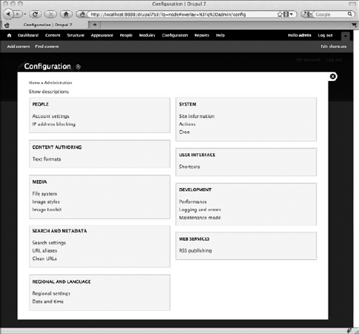Open URL aliases
Viewport: 359px width, 334px height.
click(44, 250)
